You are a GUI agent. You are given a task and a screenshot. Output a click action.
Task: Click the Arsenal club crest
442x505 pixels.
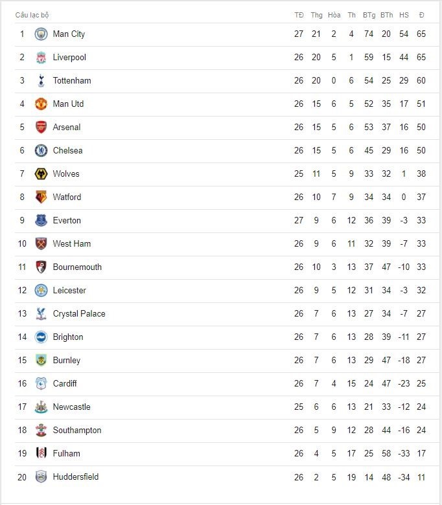coord(41,127)
